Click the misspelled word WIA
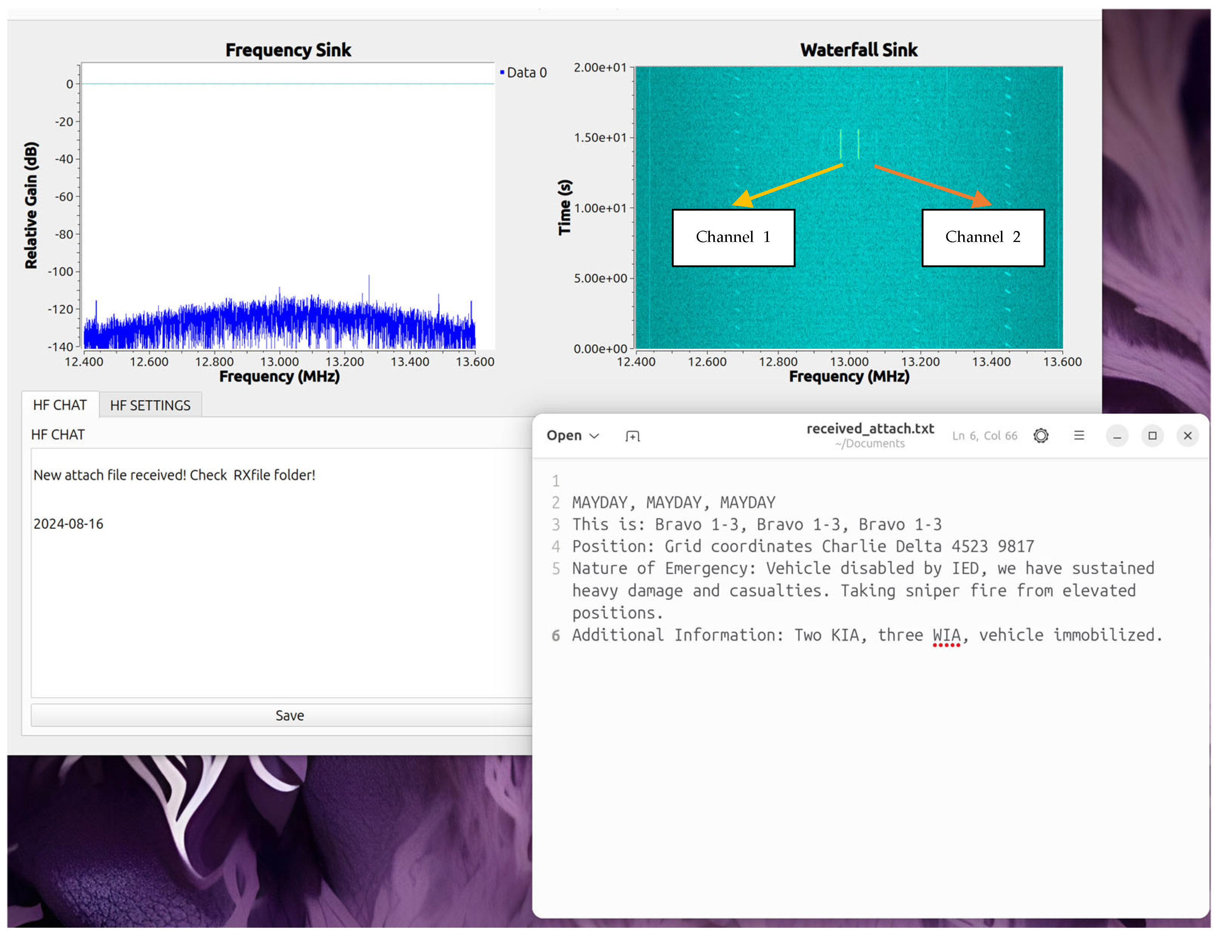This screenshot has width=1216, height=935. coord(946,635)
